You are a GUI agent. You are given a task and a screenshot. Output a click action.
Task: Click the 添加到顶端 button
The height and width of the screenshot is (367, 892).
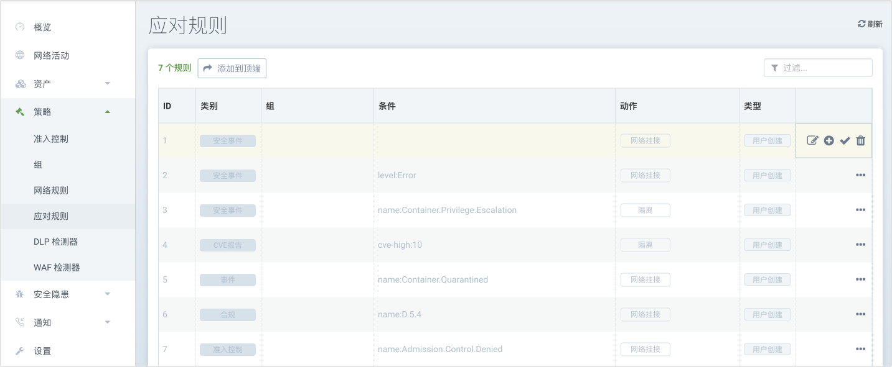pos(232,68)
